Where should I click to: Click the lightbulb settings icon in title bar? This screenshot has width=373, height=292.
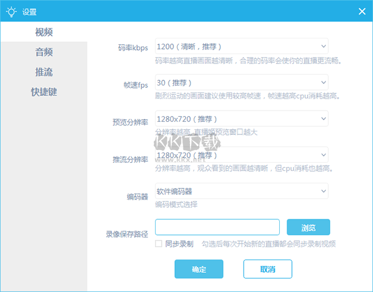[x=11, y=12]
